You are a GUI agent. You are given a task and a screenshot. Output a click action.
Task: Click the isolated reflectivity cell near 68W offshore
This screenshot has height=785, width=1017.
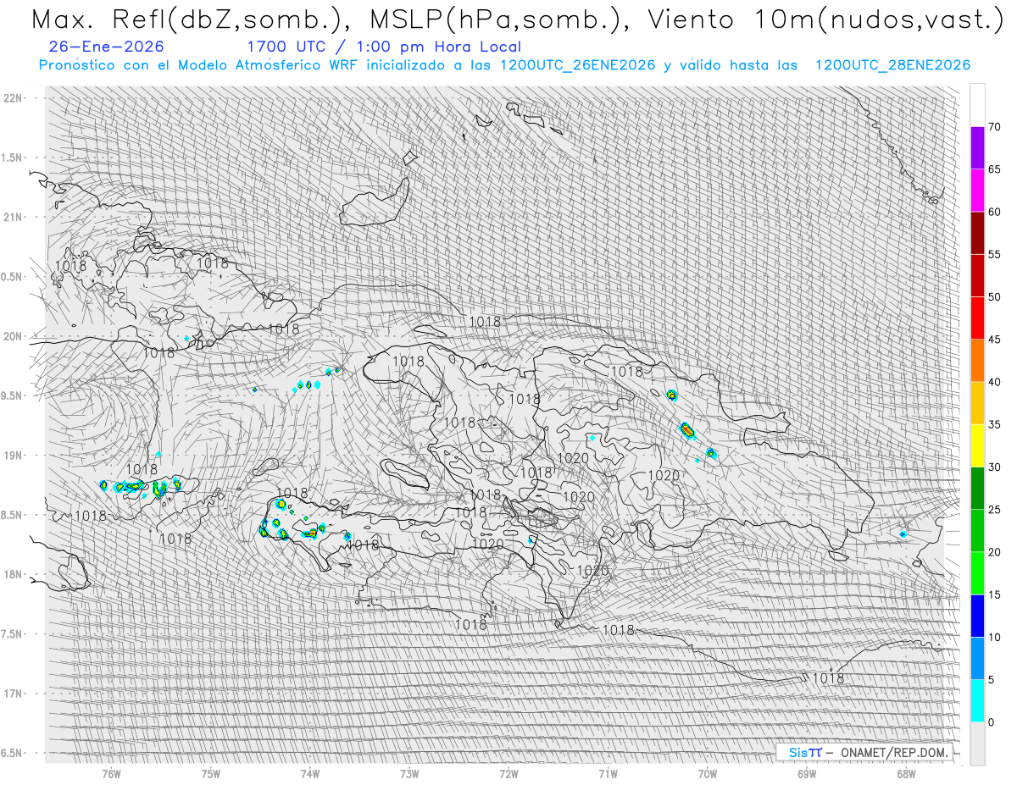(903, 534)
